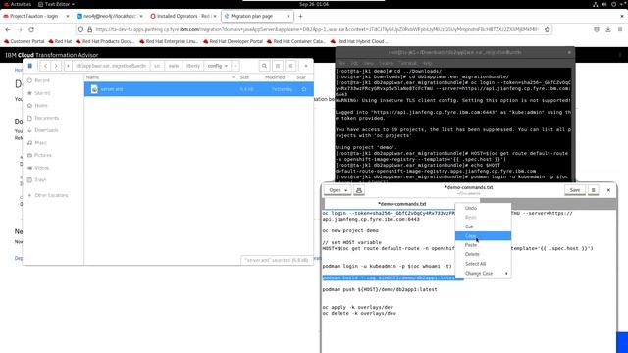Close the Migration plan page tab

click(x=288, y=16)
